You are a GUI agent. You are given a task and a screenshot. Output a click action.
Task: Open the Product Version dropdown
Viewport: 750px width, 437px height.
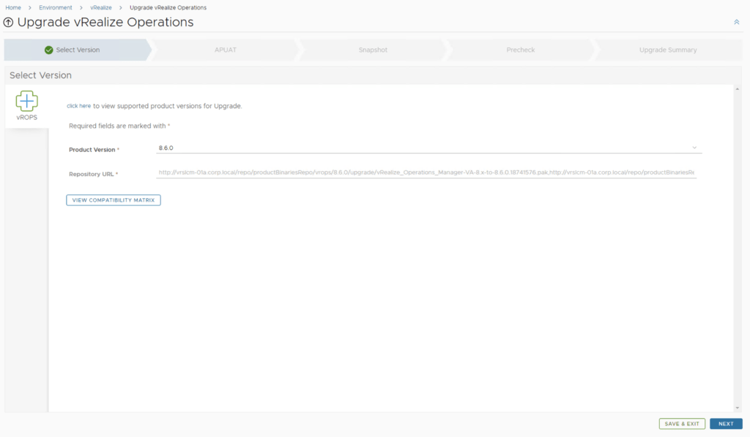(x=428, y=148)
